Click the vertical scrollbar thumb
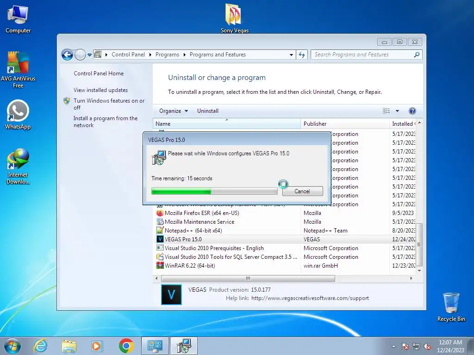Image resolution: width=474 pixels, height=355 pixels. (419, 245)
